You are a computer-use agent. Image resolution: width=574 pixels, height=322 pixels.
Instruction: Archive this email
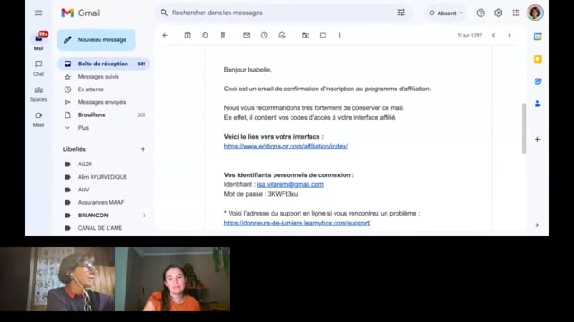[x=187, y=36]
